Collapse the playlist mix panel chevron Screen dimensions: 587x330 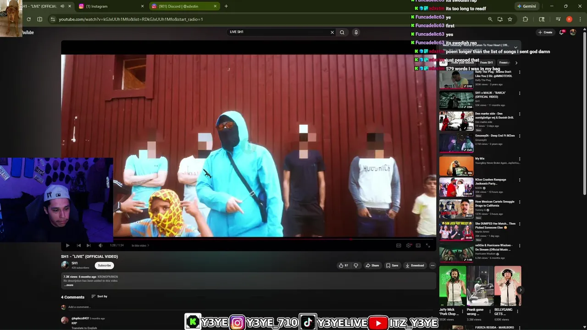click(515, 47)
